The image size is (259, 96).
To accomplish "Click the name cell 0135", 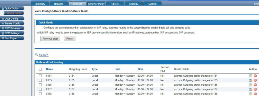I will [x=49, y=80].
